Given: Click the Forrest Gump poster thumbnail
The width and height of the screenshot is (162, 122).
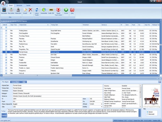Looking at the screenshot, I should click(151, 96).
